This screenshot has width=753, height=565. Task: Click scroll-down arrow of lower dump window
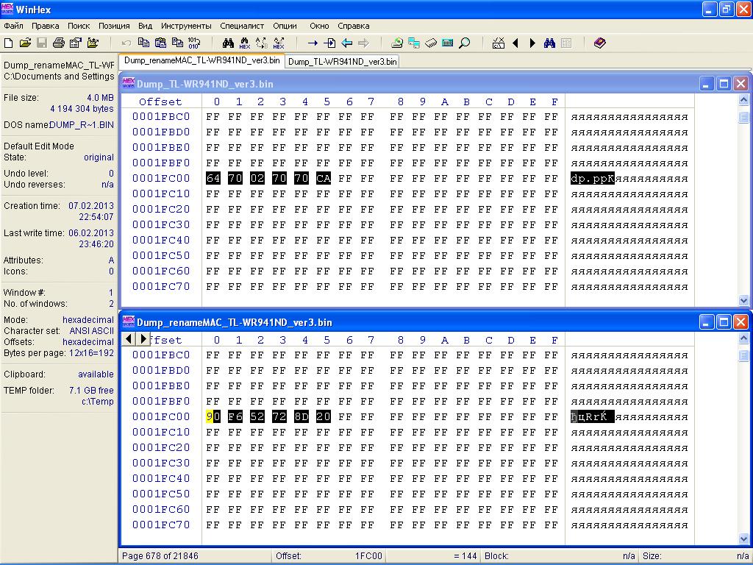click(x=743, y=539)
